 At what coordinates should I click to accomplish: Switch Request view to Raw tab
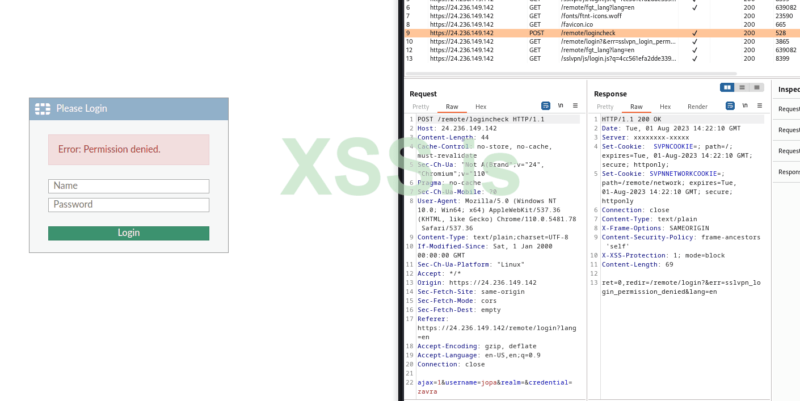[x=452, y=107]
